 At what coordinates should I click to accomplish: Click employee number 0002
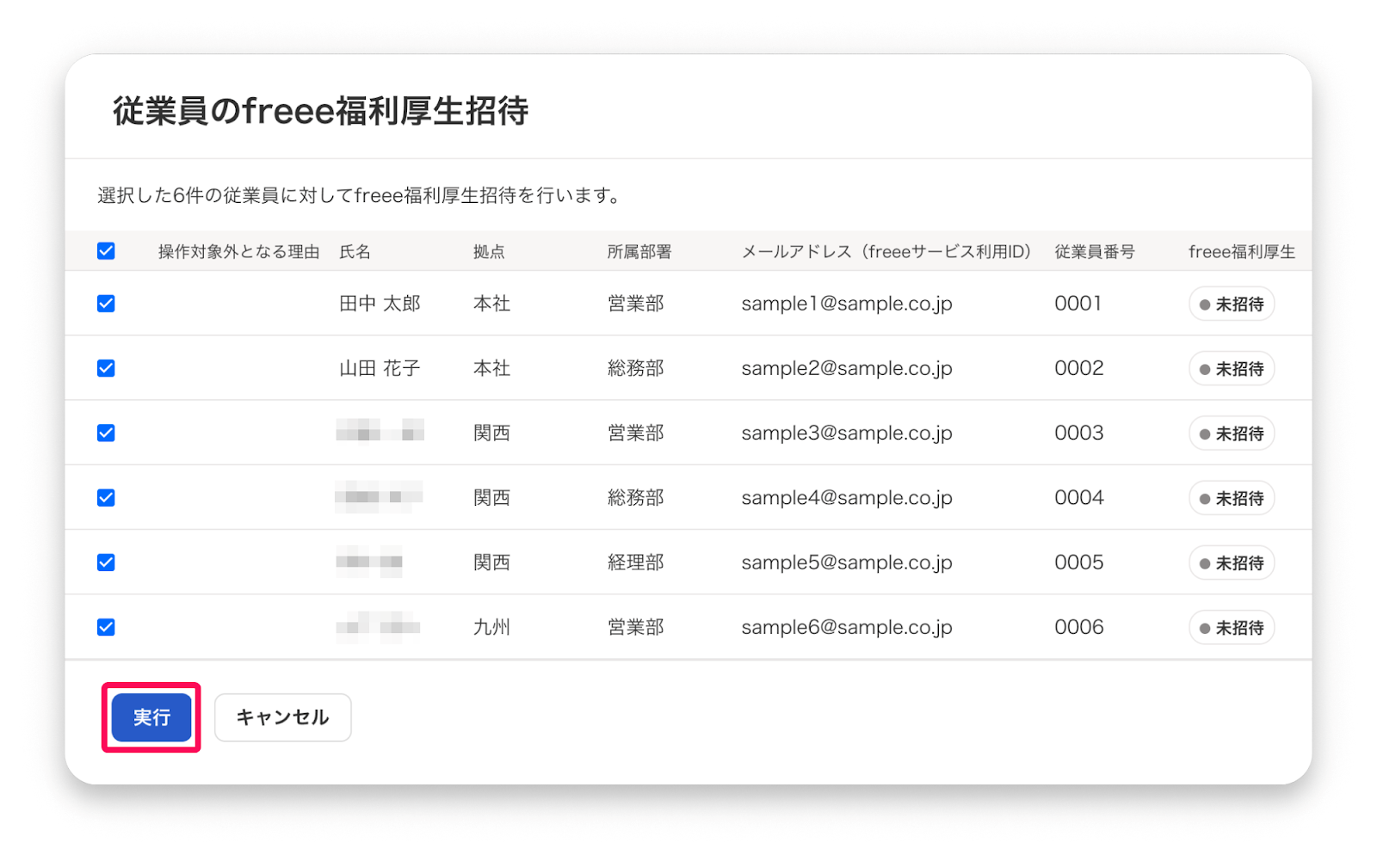click(1079, 368)
